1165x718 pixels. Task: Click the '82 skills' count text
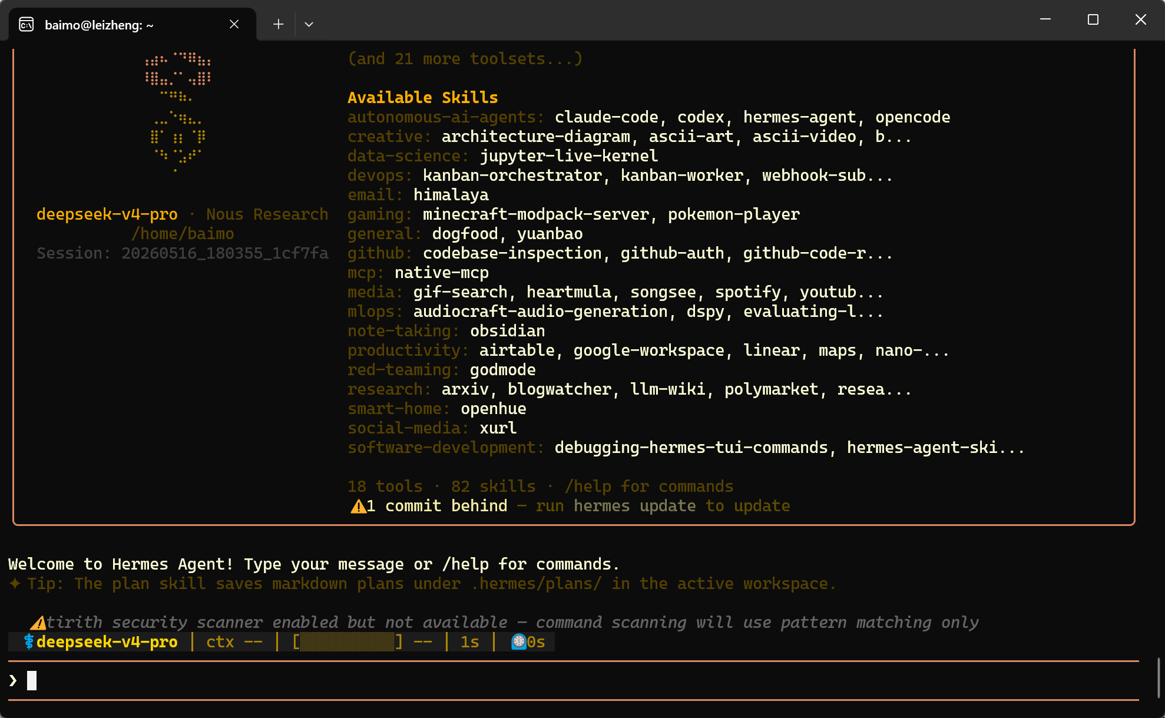click(494, 487)
